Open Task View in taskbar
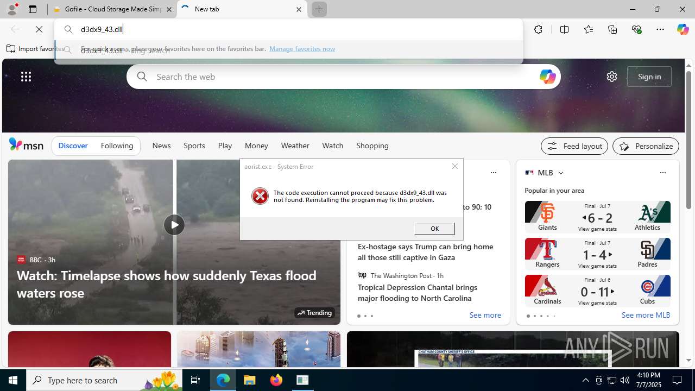This screenshot has height=391, width=695. coord(195,380)
